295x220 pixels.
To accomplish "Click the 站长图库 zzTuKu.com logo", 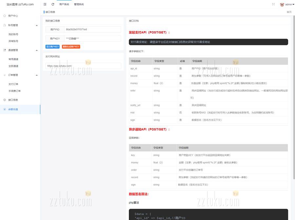I will pyautogui.click(x=20, y=4).
